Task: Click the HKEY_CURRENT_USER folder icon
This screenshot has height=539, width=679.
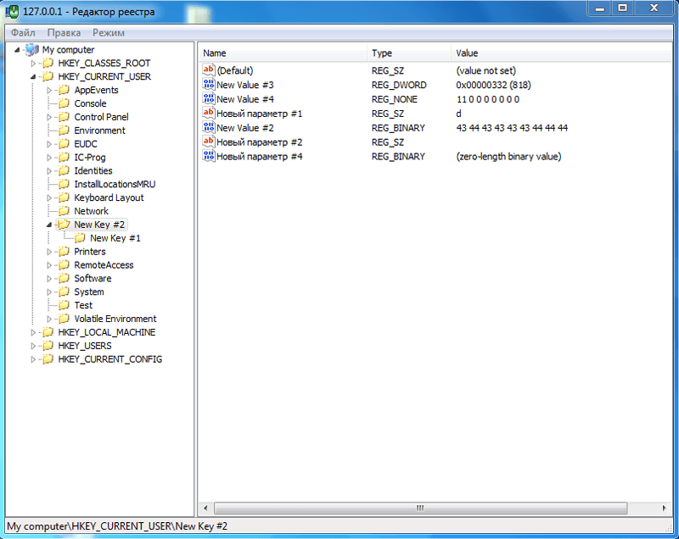Action: pos(48,76)
